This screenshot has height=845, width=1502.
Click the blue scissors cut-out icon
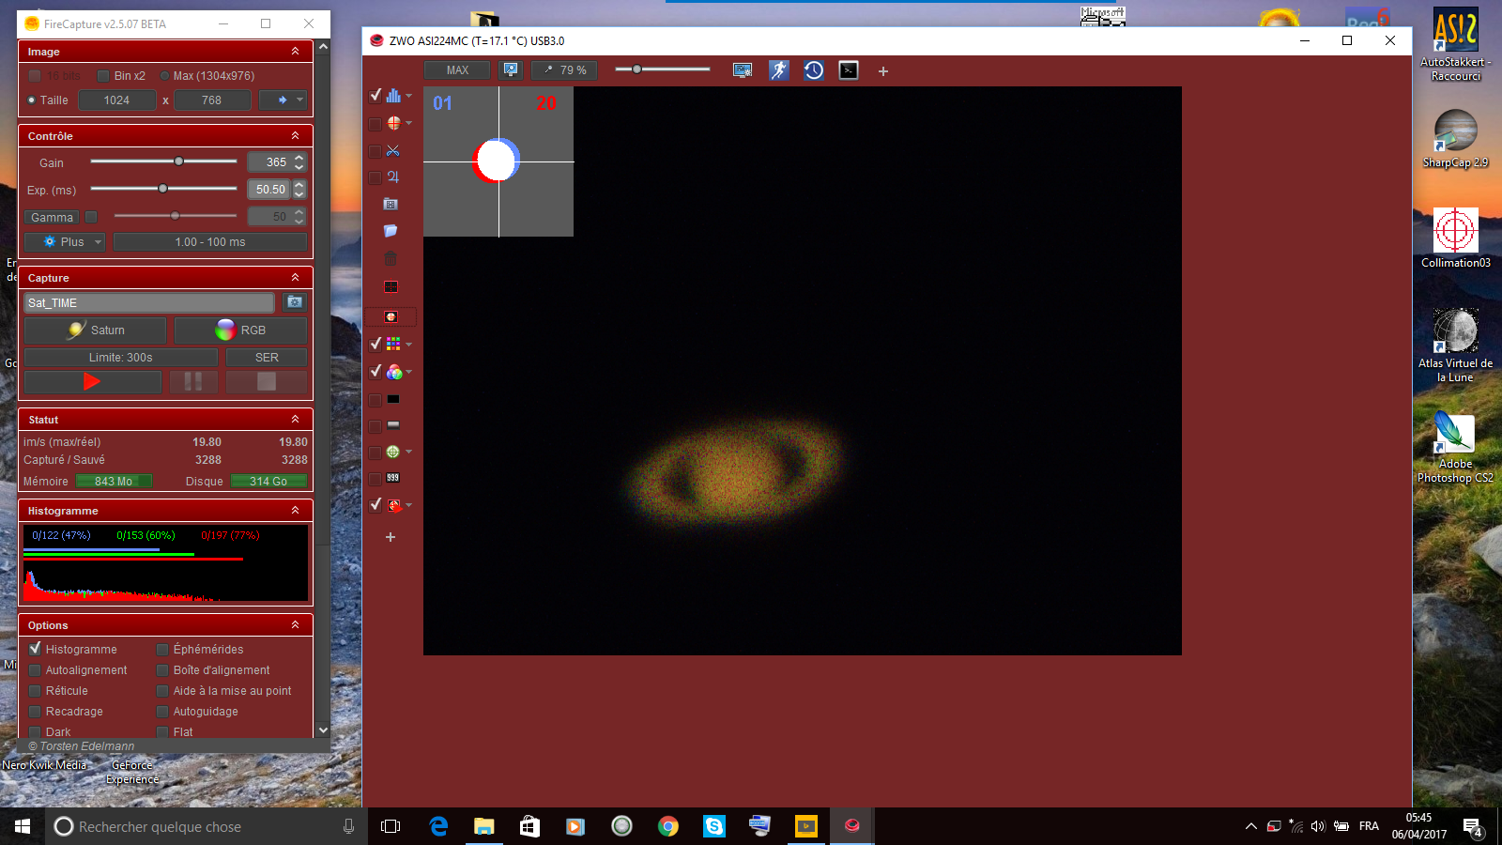[x=392, y=150]
